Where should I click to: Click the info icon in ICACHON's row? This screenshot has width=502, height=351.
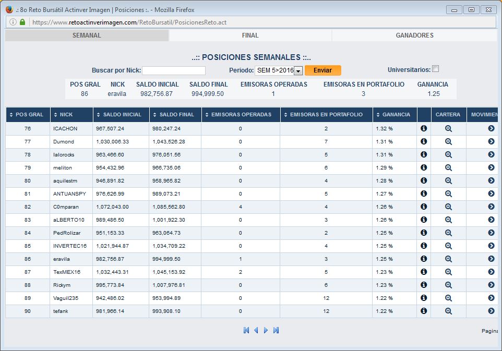point(424,128)
